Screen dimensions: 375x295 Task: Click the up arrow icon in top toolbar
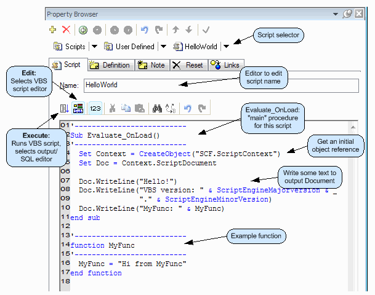[175, 29]
